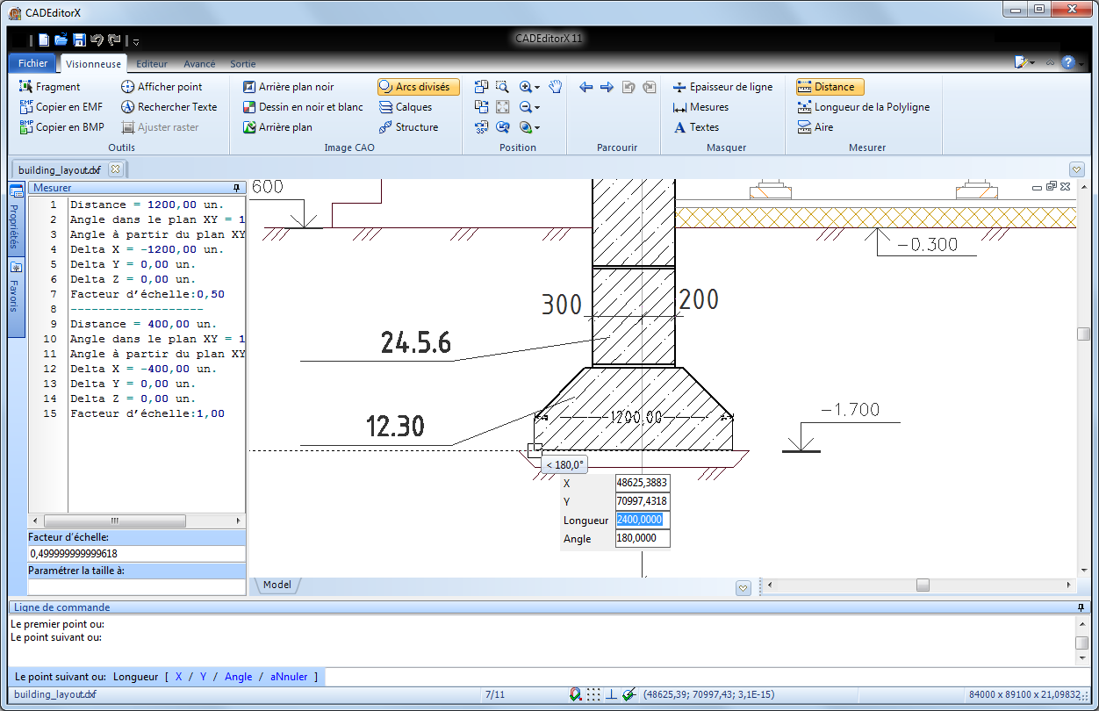Close the building_layout.dxf document tab
The image size is (1099, 711).
pyautogui.click(x=115, y=169)
